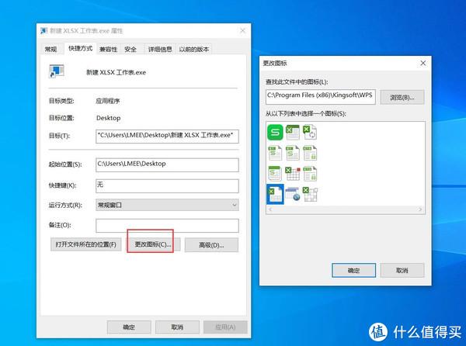Click the 应用(A) button
The height and width of the screenshot is (346, 466).
pos(225,327)
